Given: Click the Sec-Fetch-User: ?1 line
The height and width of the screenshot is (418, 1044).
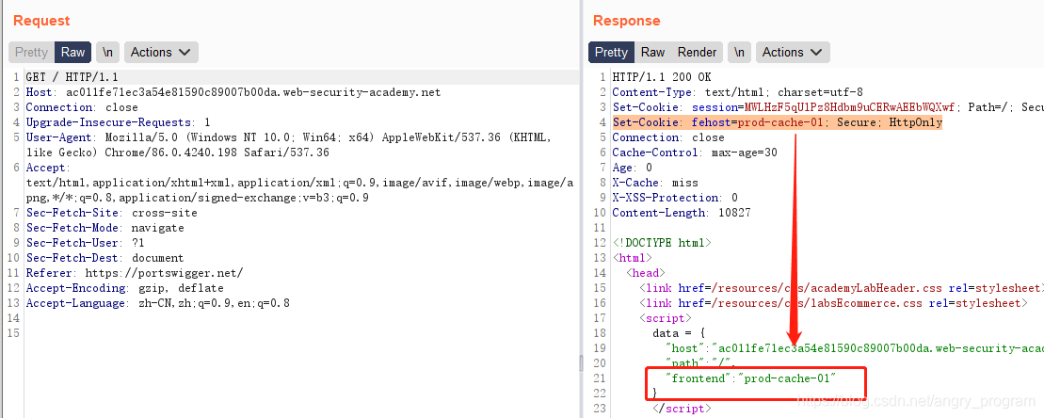Looking at the screenshot, I should point(86,243).
